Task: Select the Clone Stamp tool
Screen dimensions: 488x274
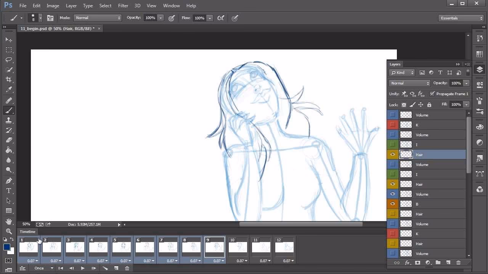Action: (9, 120)
